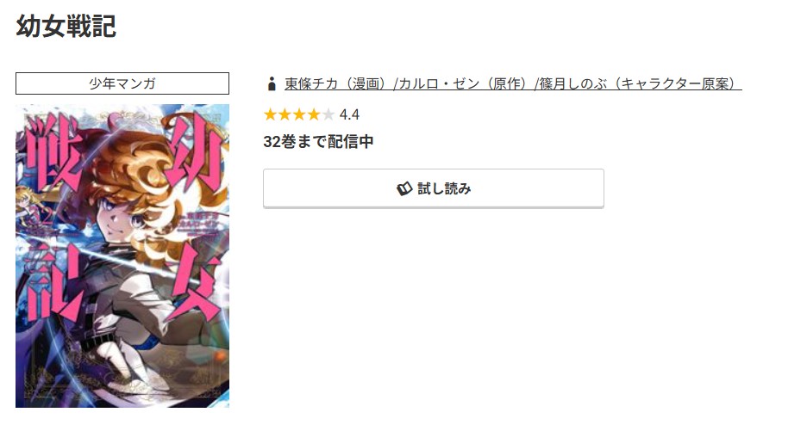Select the second gold rating star
This screenshot has height=431, width=807.
(285, 114)
